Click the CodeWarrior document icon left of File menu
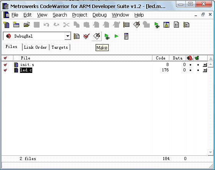The height and width of the screenshot is (170, 215). click(6, 15)
